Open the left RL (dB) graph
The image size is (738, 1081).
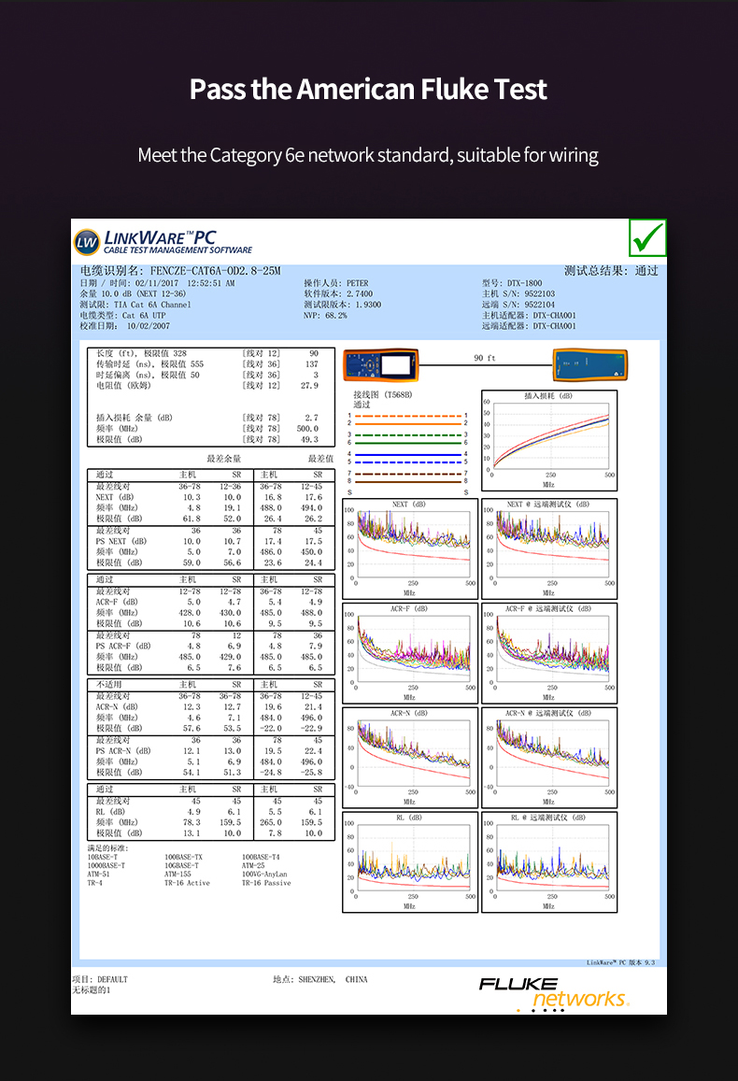409,861
